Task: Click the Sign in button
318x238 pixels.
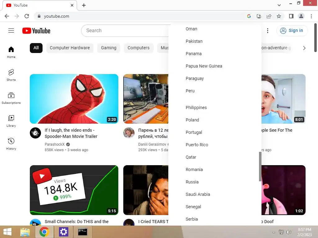Action: [x=292, y=31]
